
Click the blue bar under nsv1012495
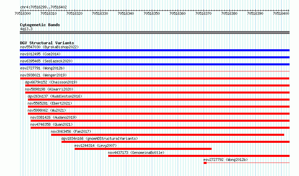click(x=155, y=57)
